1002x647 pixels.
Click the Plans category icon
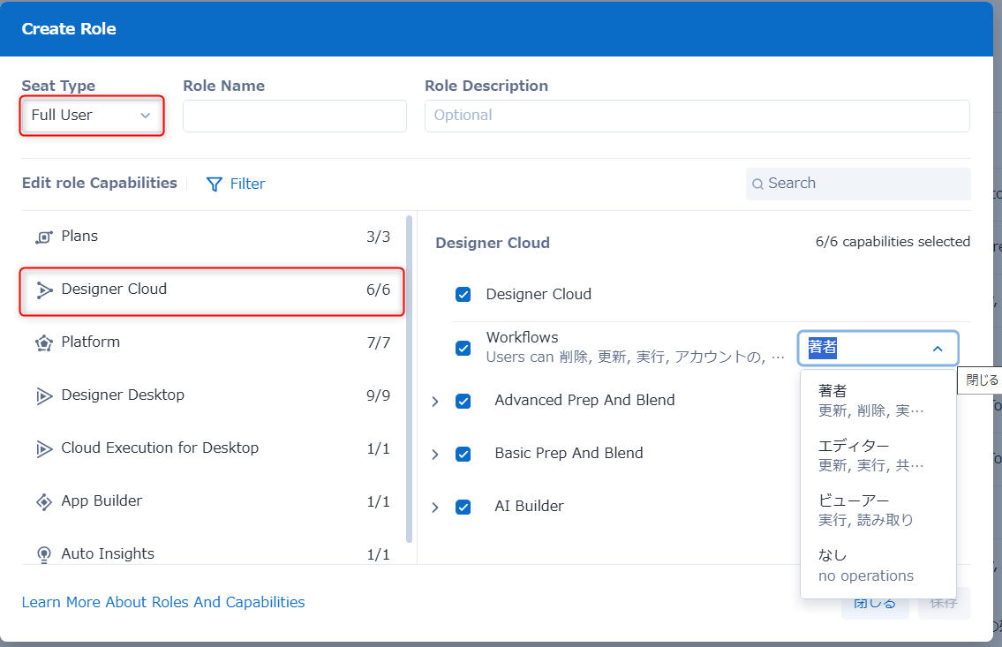tap(43, 237)
